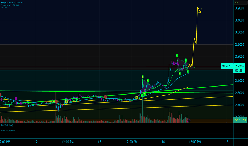Click the 2.6000 price axis label

tap(239, 81)
